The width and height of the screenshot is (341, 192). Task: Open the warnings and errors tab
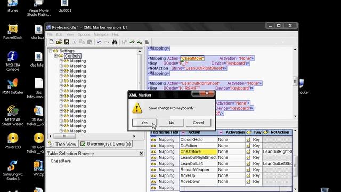(x=105, y=144)
